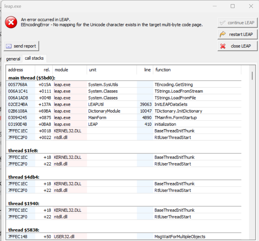Click the call stack vertical scrollbar thumb
259x241 pixels.
coord(252,76)
